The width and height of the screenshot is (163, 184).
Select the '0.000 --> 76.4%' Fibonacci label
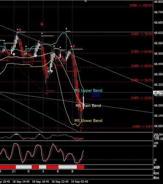142,34
